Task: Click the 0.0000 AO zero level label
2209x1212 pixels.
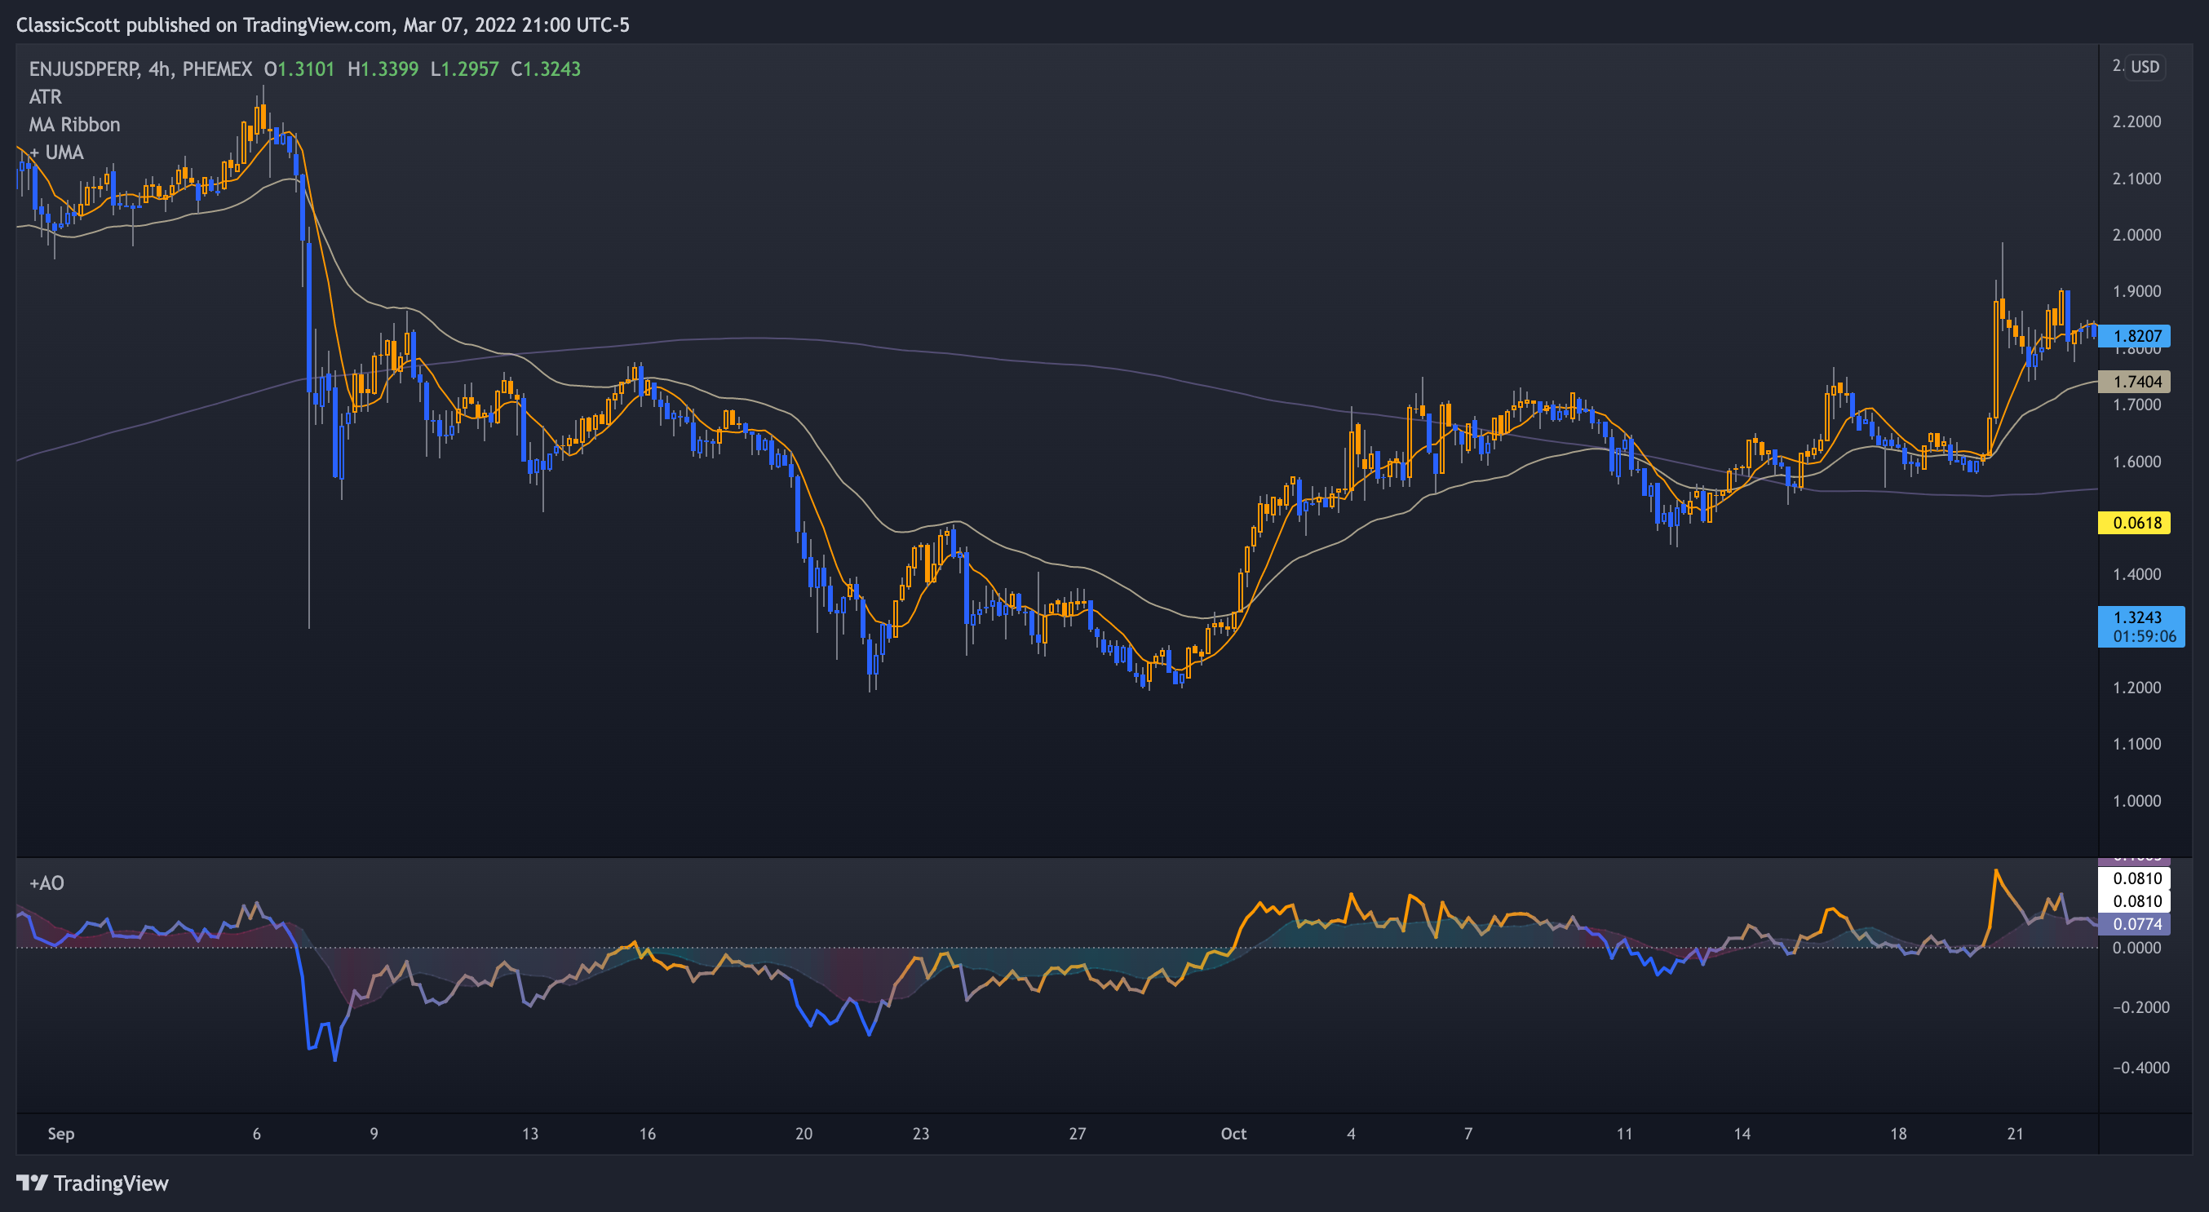Action: pos(2136,948)
